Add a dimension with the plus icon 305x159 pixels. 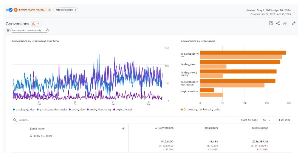tap(123, 128)
